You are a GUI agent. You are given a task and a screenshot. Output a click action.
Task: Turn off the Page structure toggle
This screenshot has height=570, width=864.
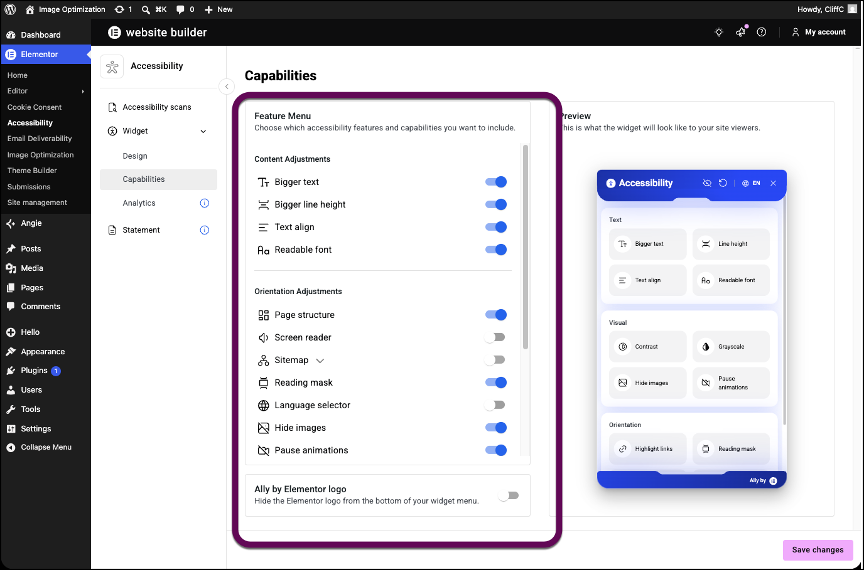(x=496, y=315)
